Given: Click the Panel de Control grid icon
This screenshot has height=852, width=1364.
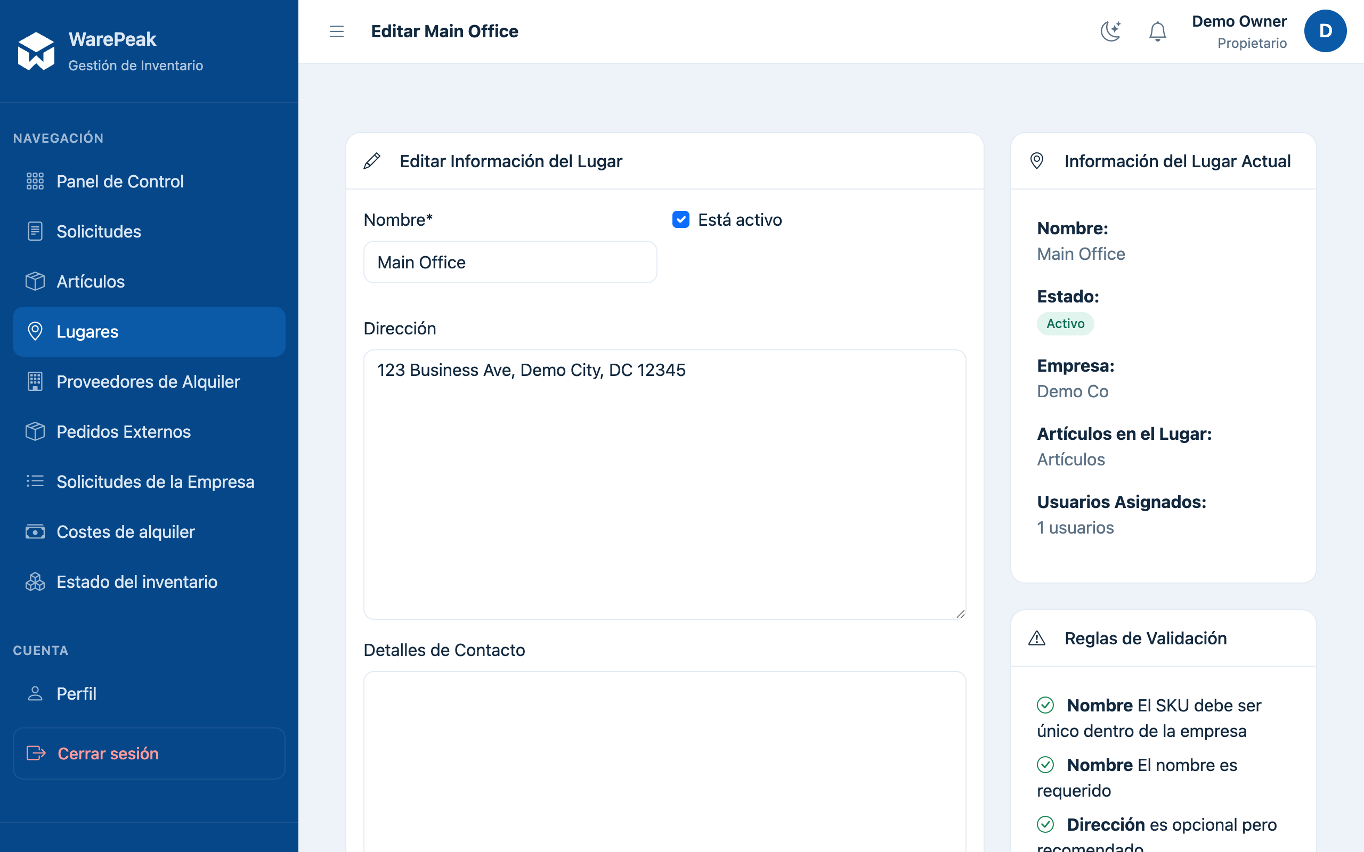Looking at the screenshot, I should click(x=35, y=182).
